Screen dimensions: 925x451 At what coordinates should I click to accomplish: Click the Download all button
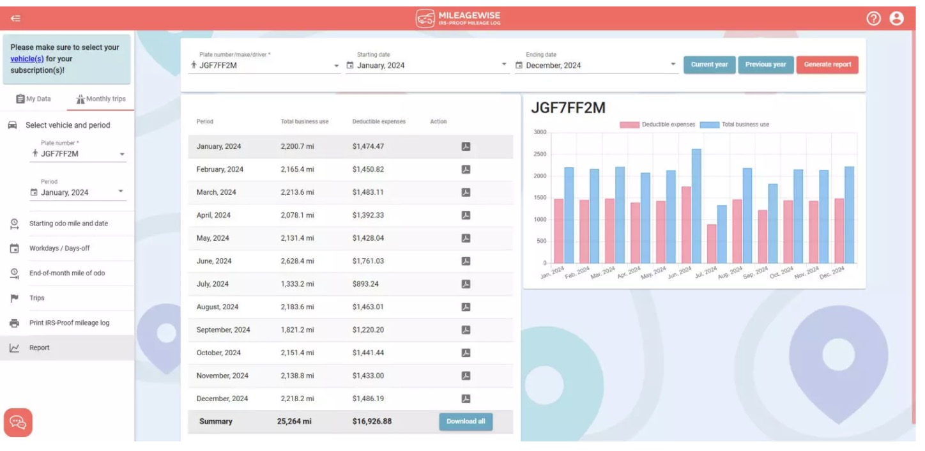466,422
